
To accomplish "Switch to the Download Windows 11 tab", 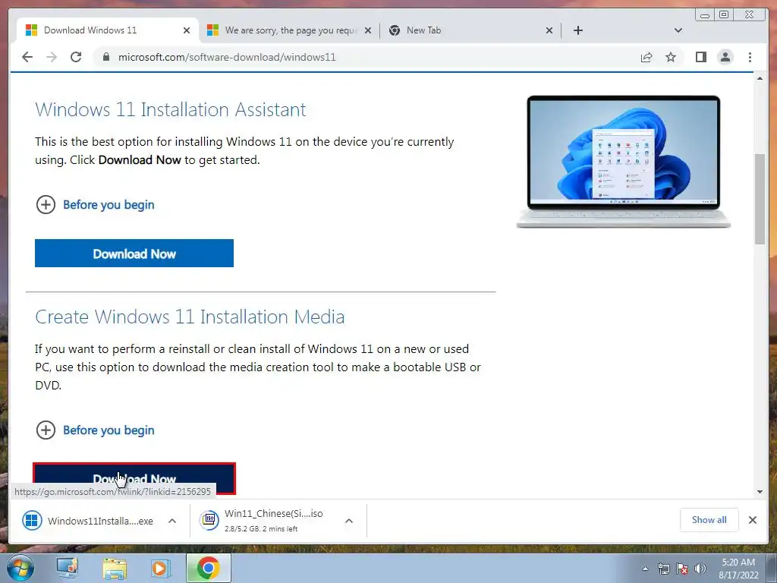I will tap(106, 30).
